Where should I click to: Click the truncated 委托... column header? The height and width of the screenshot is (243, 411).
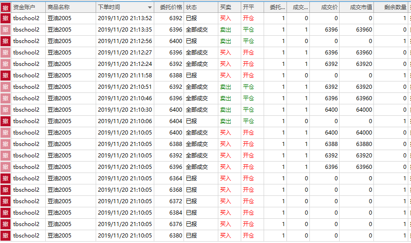(x=275, y=7)
